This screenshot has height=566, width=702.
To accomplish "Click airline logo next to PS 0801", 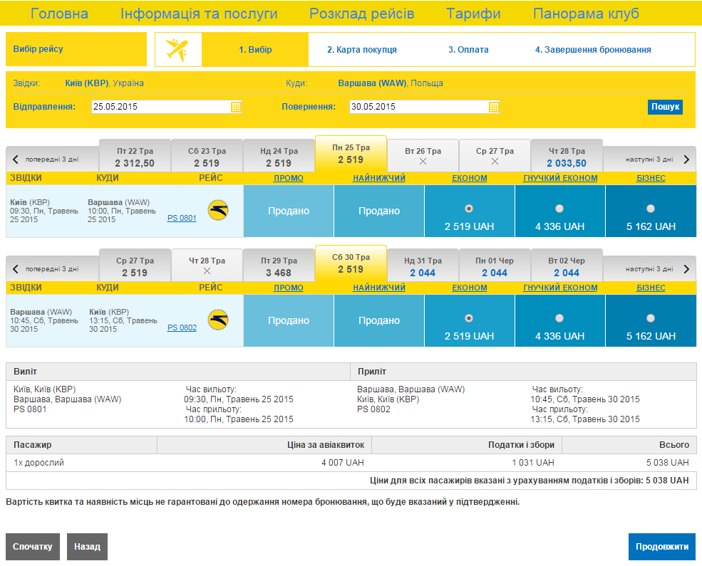I will click(x=218, y=210).
